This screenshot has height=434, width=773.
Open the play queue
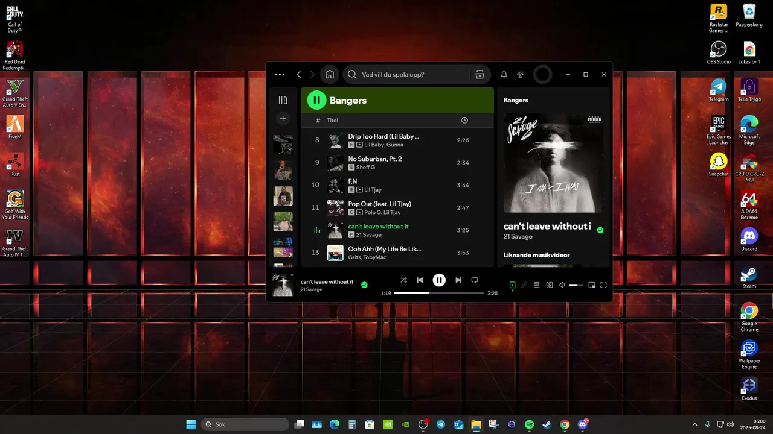(536, 285)
